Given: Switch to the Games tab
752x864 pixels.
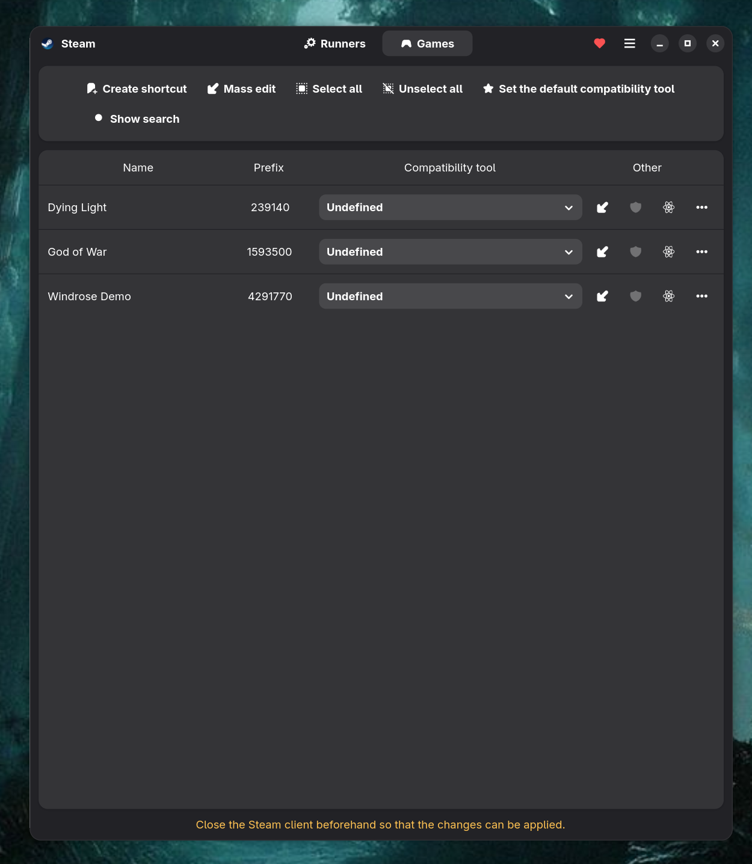Looking at the screenshot, I should 427,44.
